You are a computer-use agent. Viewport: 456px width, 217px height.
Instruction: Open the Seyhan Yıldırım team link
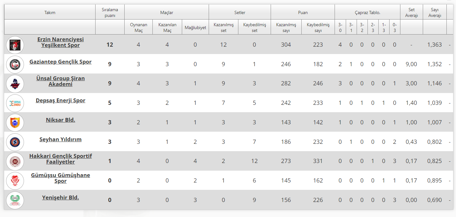[60, 140]
